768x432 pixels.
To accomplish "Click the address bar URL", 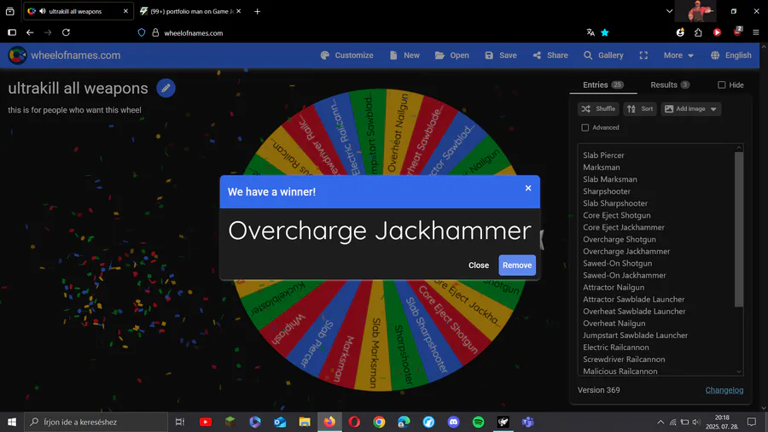I will click(x=194, y=33).
